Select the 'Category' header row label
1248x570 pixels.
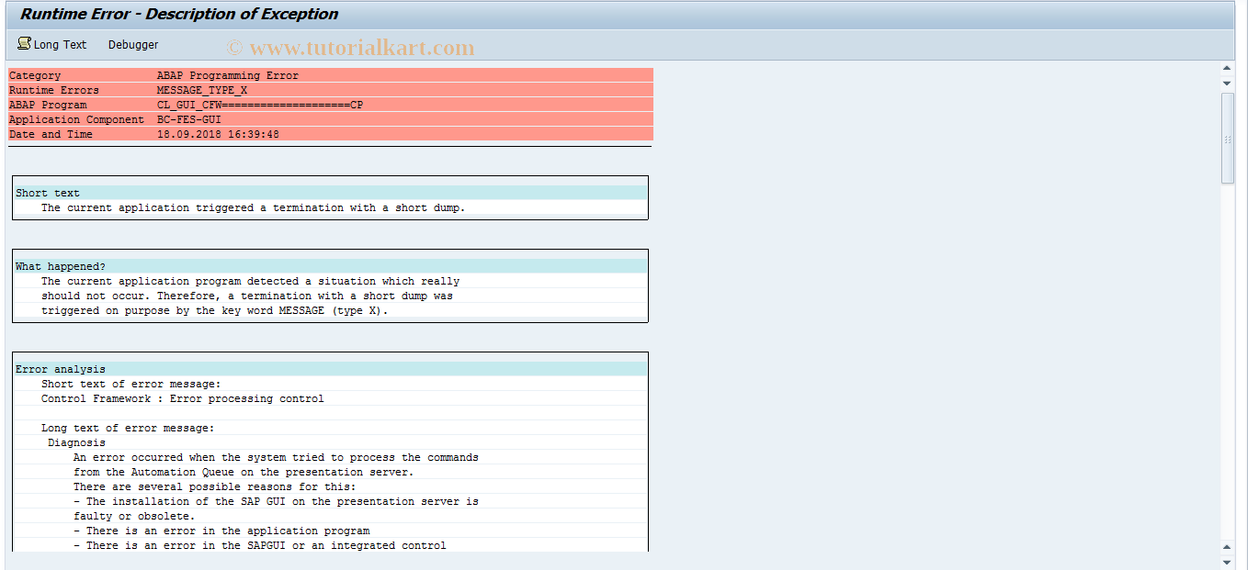(x=35, y=75)
